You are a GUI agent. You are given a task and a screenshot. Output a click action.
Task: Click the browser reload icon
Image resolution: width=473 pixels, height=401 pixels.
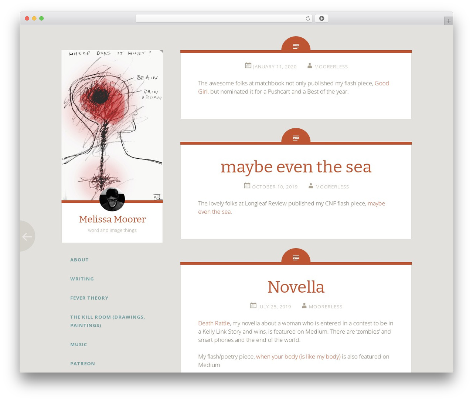[x=307, y=18]
